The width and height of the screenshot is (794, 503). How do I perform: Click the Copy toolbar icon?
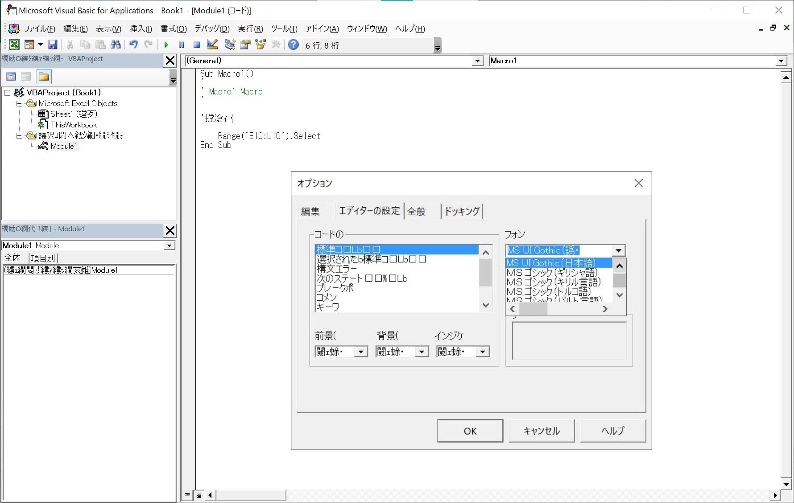[85, 45]
